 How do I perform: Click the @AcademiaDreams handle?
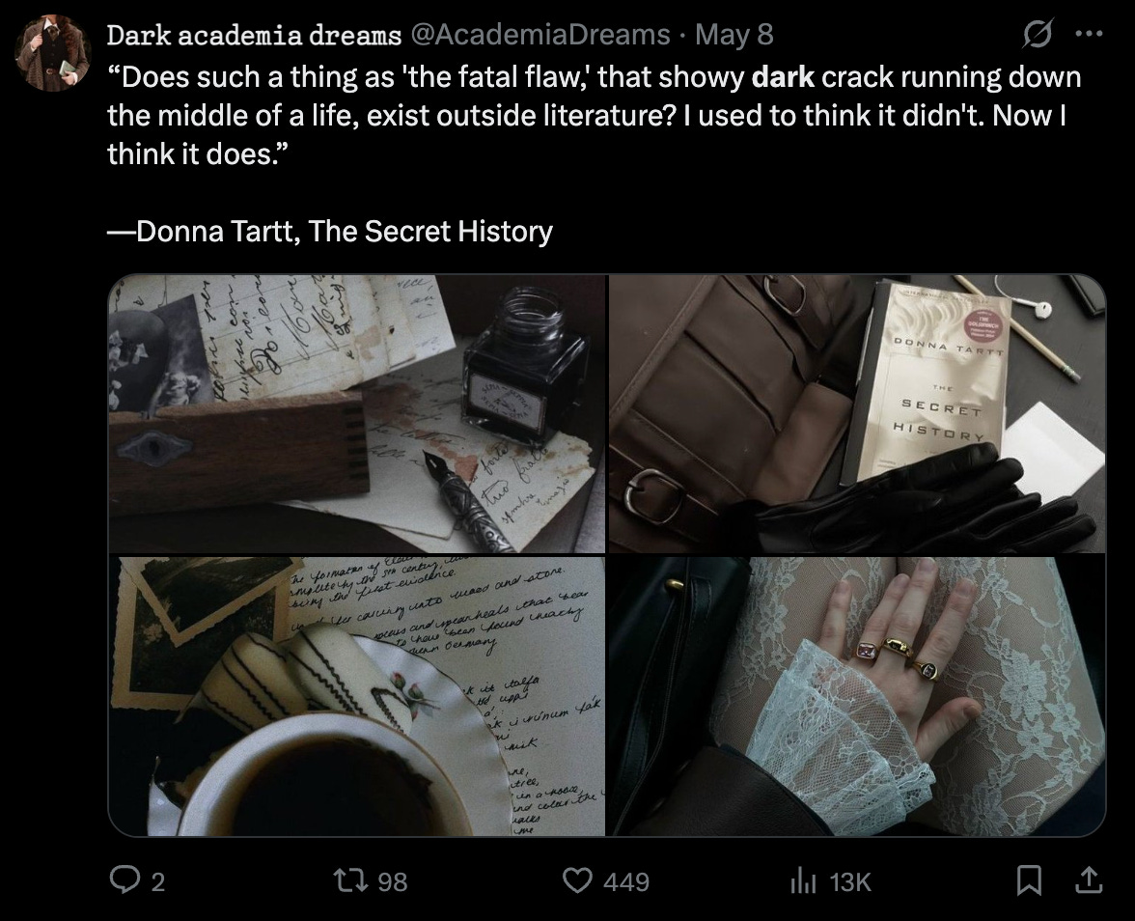540,35
